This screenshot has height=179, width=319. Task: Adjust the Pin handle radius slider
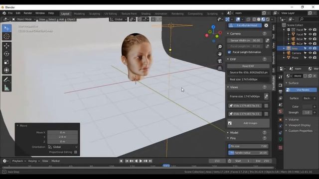click(248, 153)
